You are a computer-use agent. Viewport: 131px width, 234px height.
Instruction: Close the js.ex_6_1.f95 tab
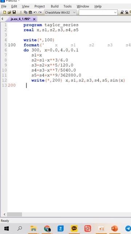34,19
